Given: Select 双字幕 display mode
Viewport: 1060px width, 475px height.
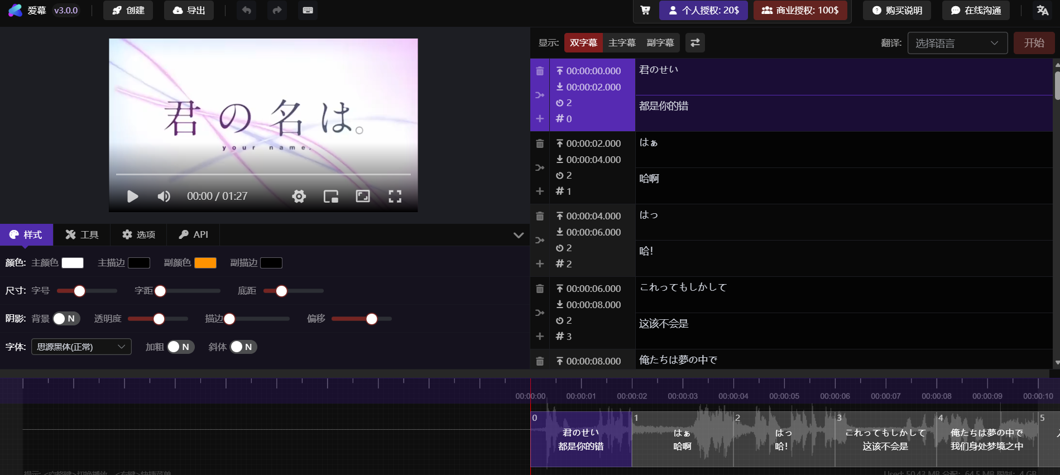Looking at the screenshot, I should click(583, 42).
